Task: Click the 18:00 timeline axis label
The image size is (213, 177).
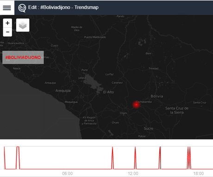Action: (199, 174)
